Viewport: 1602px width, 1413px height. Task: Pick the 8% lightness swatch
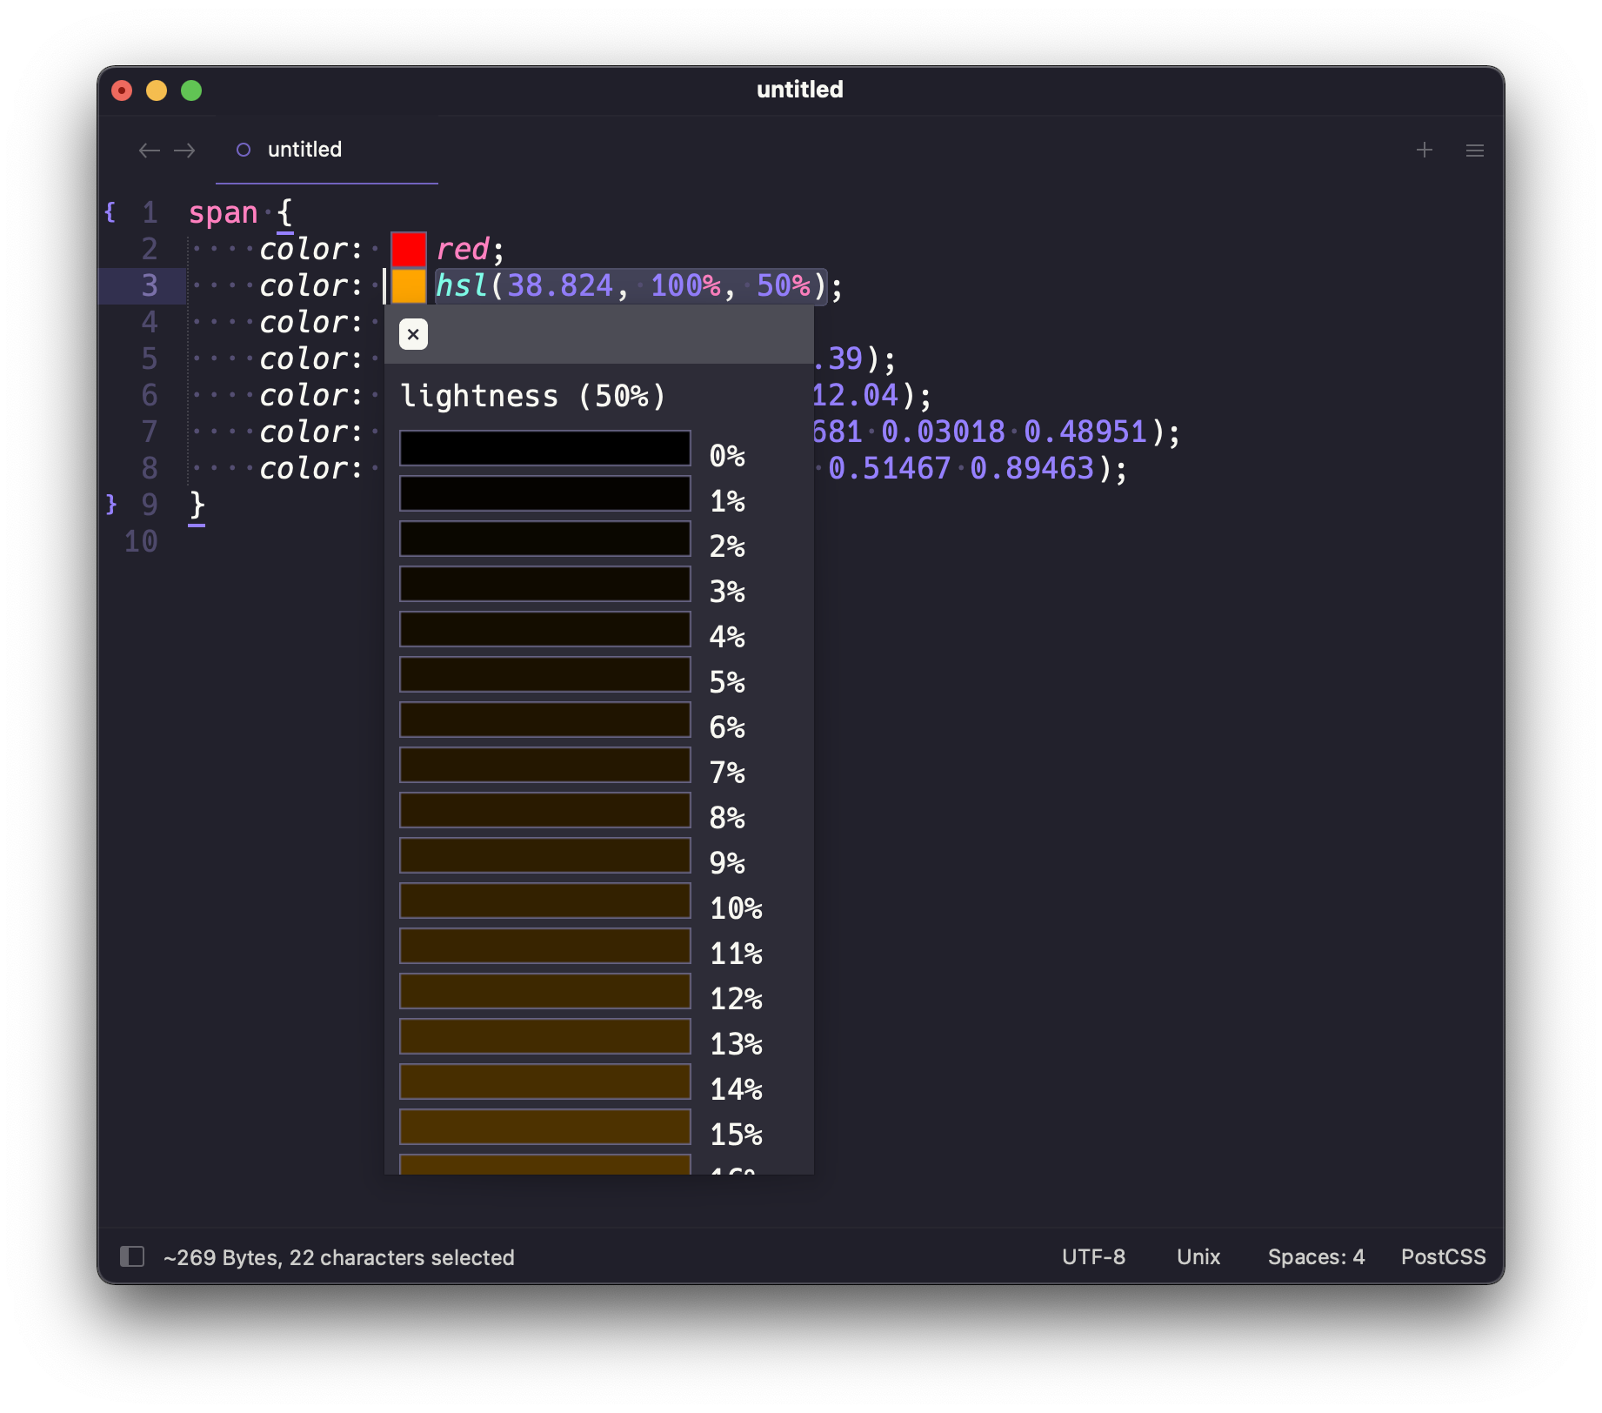coord(545,810)
